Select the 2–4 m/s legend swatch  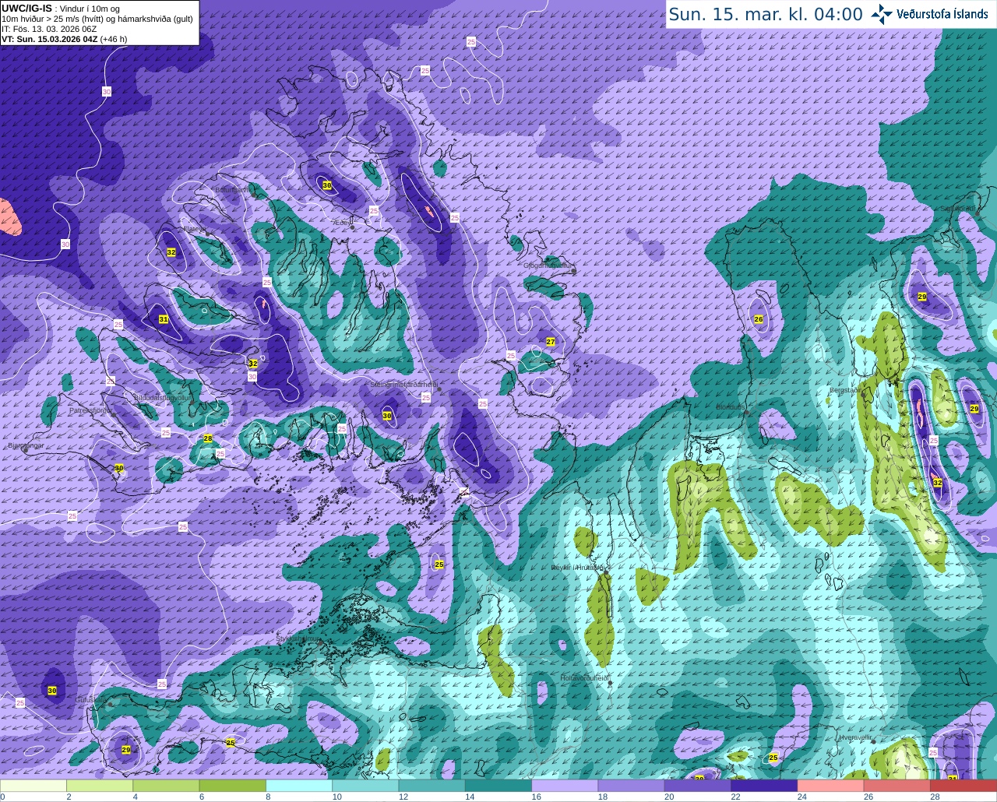[x=100, y=785]
